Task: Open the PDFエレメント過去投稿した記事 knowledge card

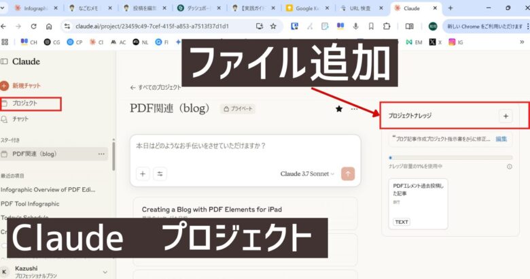Action: tap(418, 204)
